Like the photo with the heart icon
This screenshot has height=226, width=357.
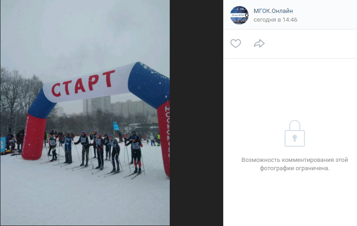tap(235, 43)
